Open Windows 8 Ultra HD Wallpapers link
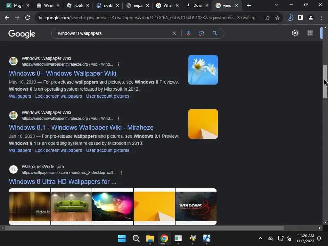This screenshot has width=328, height=246. point(62,182)
